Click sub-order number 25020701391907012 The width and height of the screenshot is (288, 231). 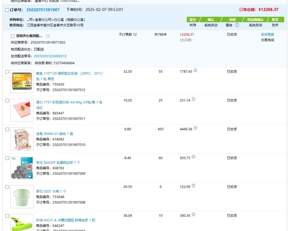(x=69, y=90)
